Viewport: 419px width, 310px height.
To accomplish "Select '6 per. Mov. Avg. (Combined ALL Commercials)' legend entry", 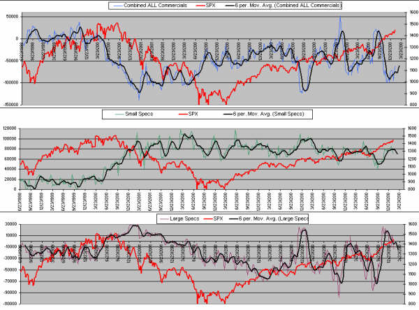I will [284, 6].
